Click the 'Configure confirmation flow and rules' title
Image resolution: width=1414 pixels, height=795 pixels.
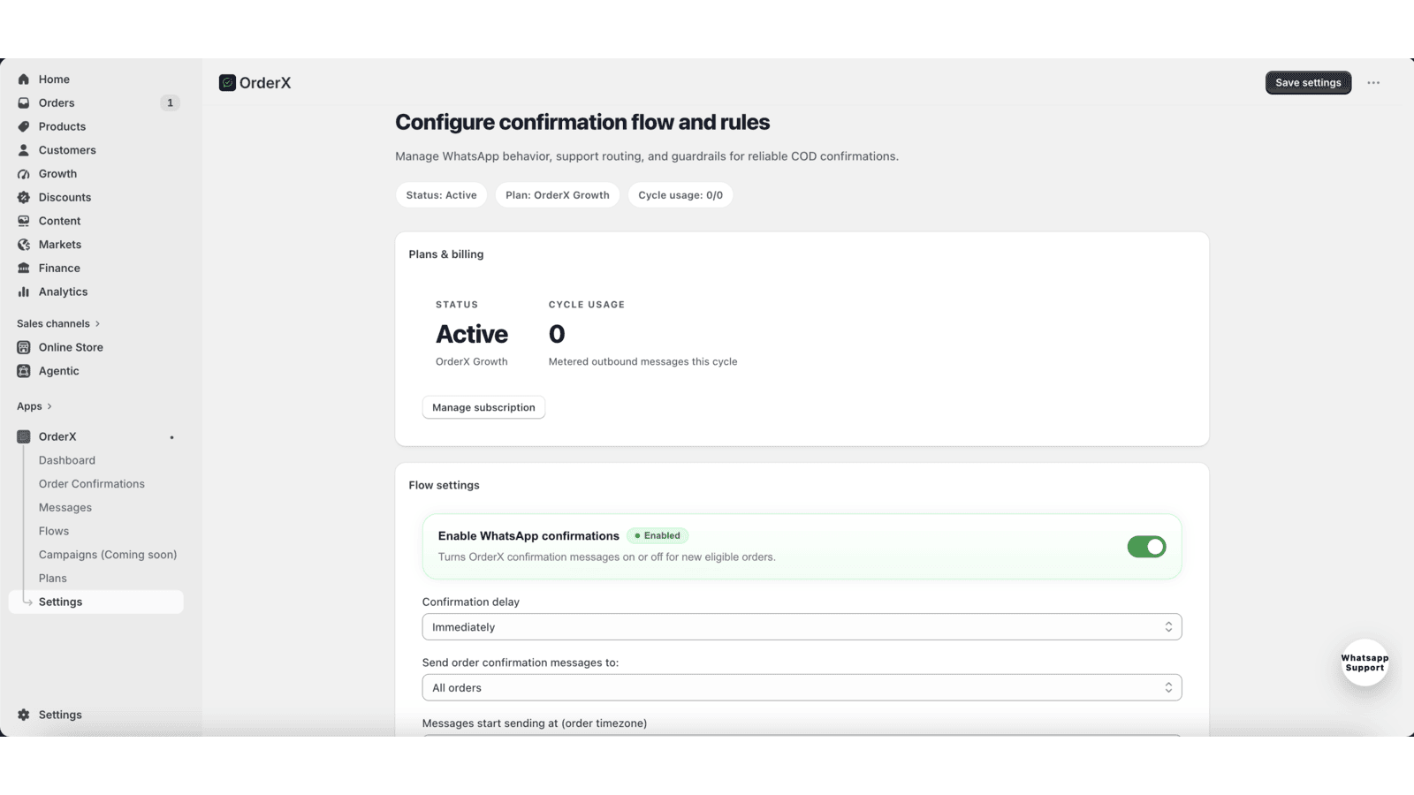coord(582,122)
